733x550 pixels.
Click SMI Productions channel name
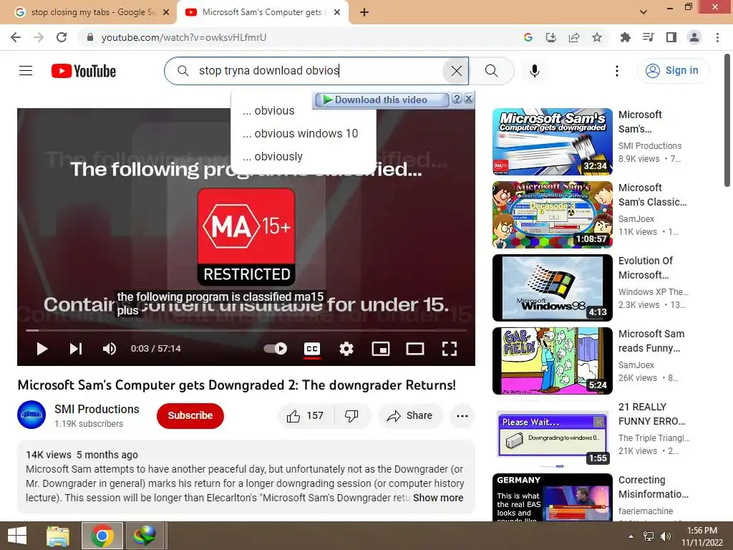(x=97, y=409)
